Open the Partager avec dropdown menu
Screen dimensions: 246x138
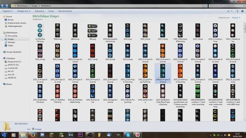coord(24,11)
